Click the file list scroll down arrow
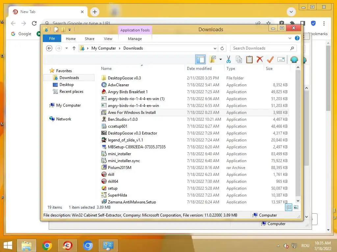This screenshot has height=252, width=337. tap(298, 201)
